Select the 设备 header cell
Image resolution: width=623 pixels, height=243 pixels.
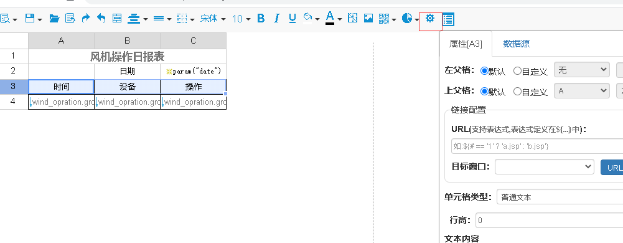point(127,87)
